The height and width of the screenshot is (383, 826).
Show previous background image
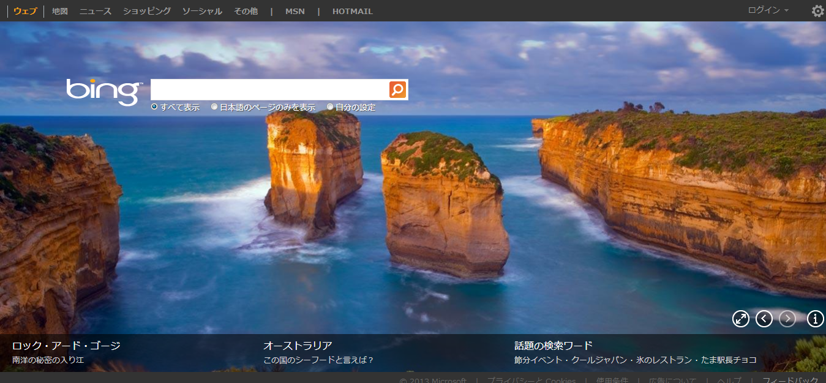764,319
